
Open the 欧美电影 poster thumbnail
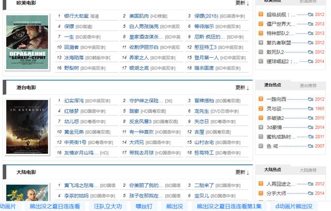pos(27,42)
